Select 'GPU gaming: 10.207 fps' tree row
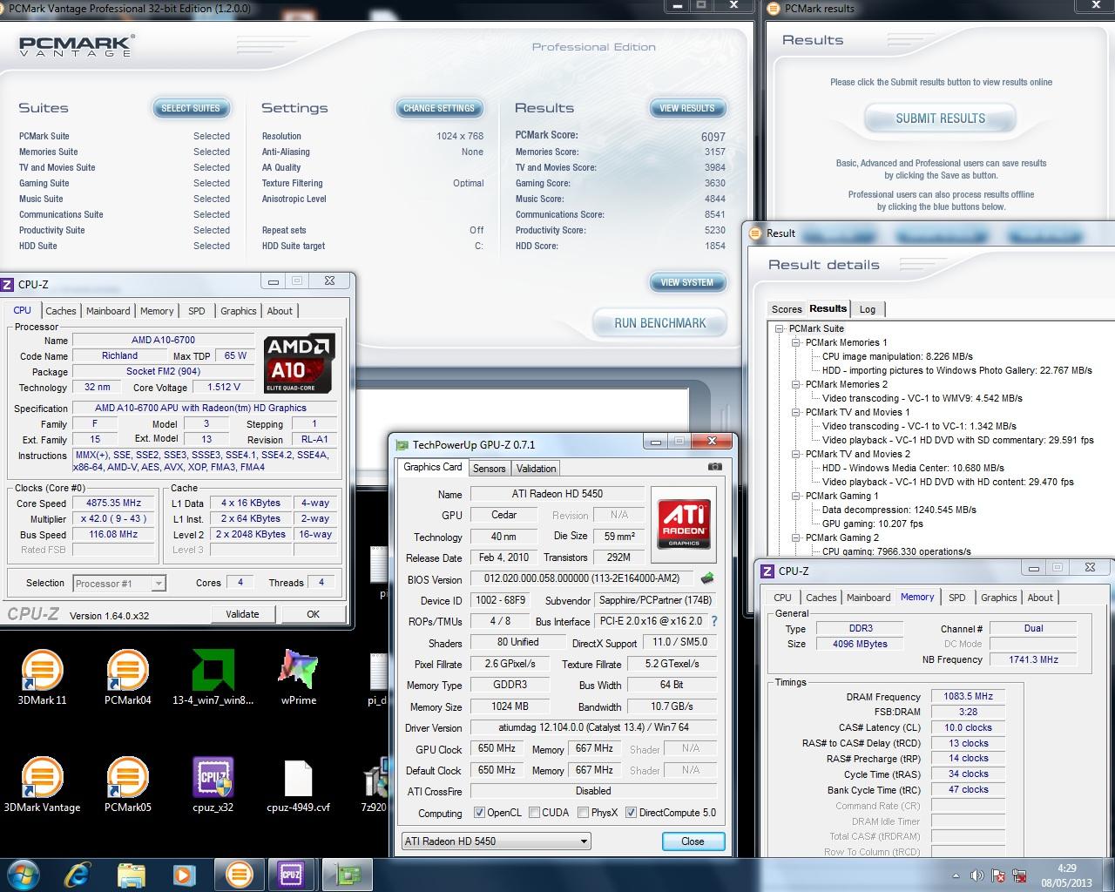 873,524
